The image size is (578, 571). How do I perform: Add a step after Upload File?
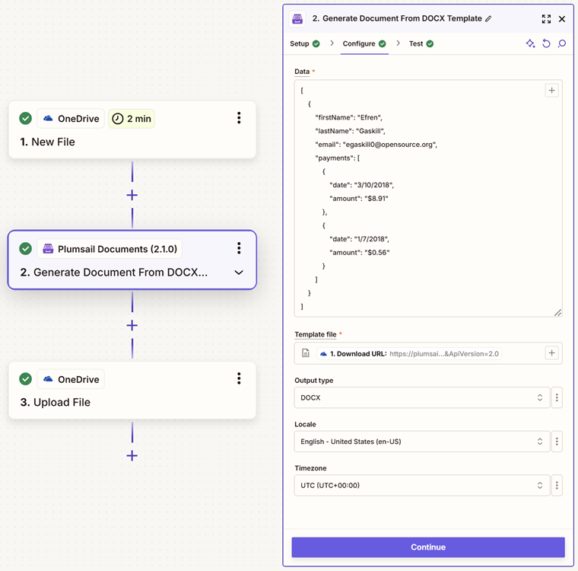click(132, 456)
